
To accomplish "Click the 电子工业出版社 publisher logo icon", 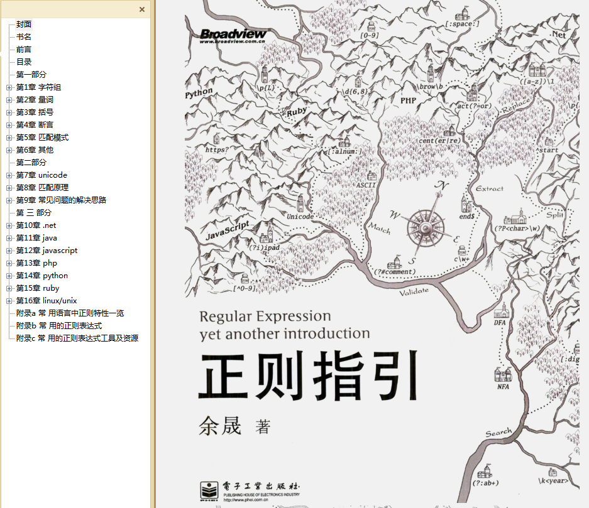I will tap(209, 492).
